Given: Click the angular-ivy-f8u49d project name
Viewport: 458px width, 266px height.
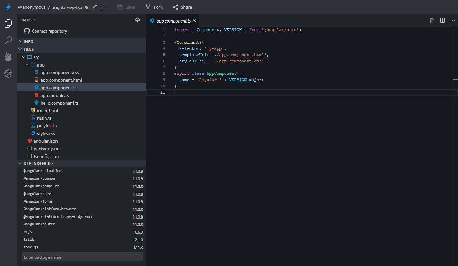Looking at the screenshot, I should coord(71,7).
